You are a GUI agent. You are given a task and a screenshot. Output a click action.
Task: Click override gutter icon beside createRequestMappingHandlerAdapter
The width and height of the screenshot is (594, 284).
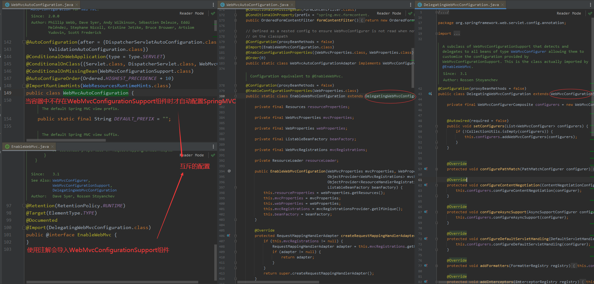point(229,236)
